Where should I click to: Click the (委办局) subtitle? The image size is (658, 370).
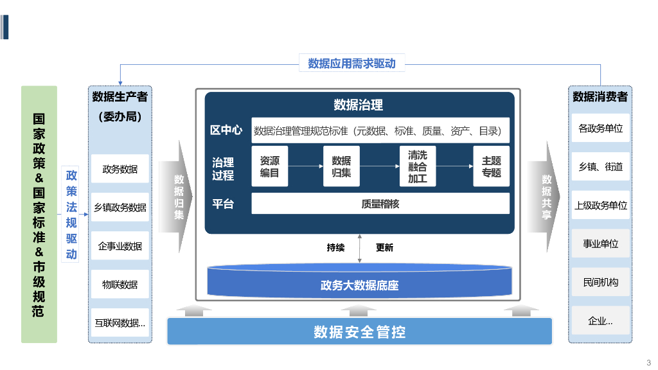(x=120, y=117)
